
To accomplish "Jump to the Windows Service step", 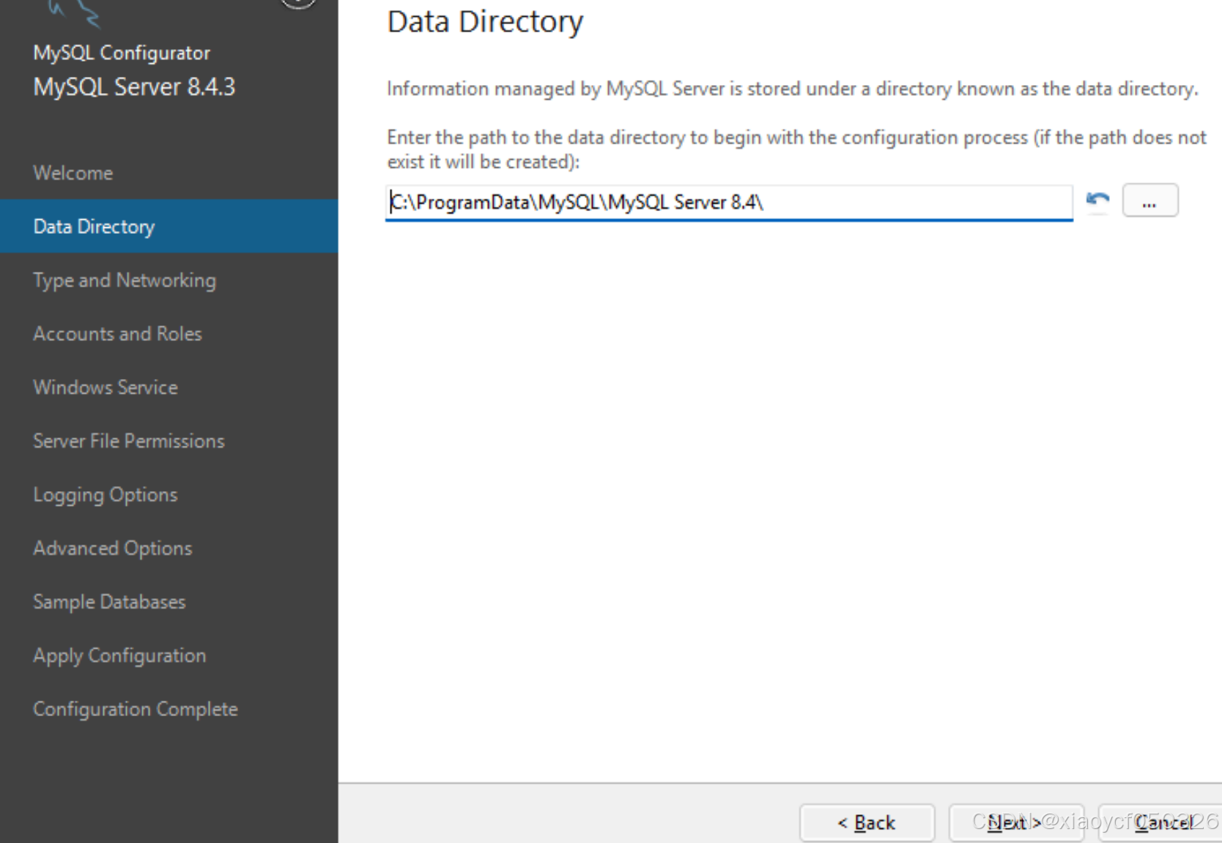I will coord(105,387).
